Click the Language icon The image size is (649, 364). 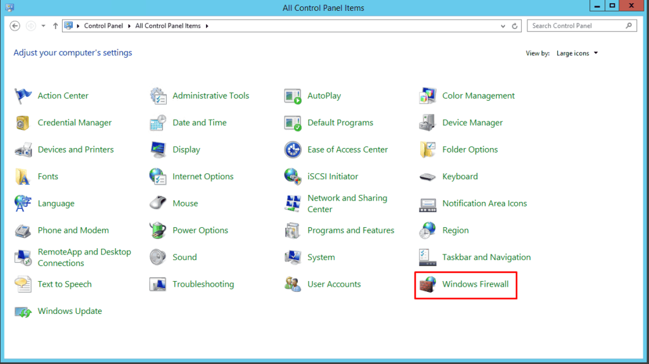[23, 203]
